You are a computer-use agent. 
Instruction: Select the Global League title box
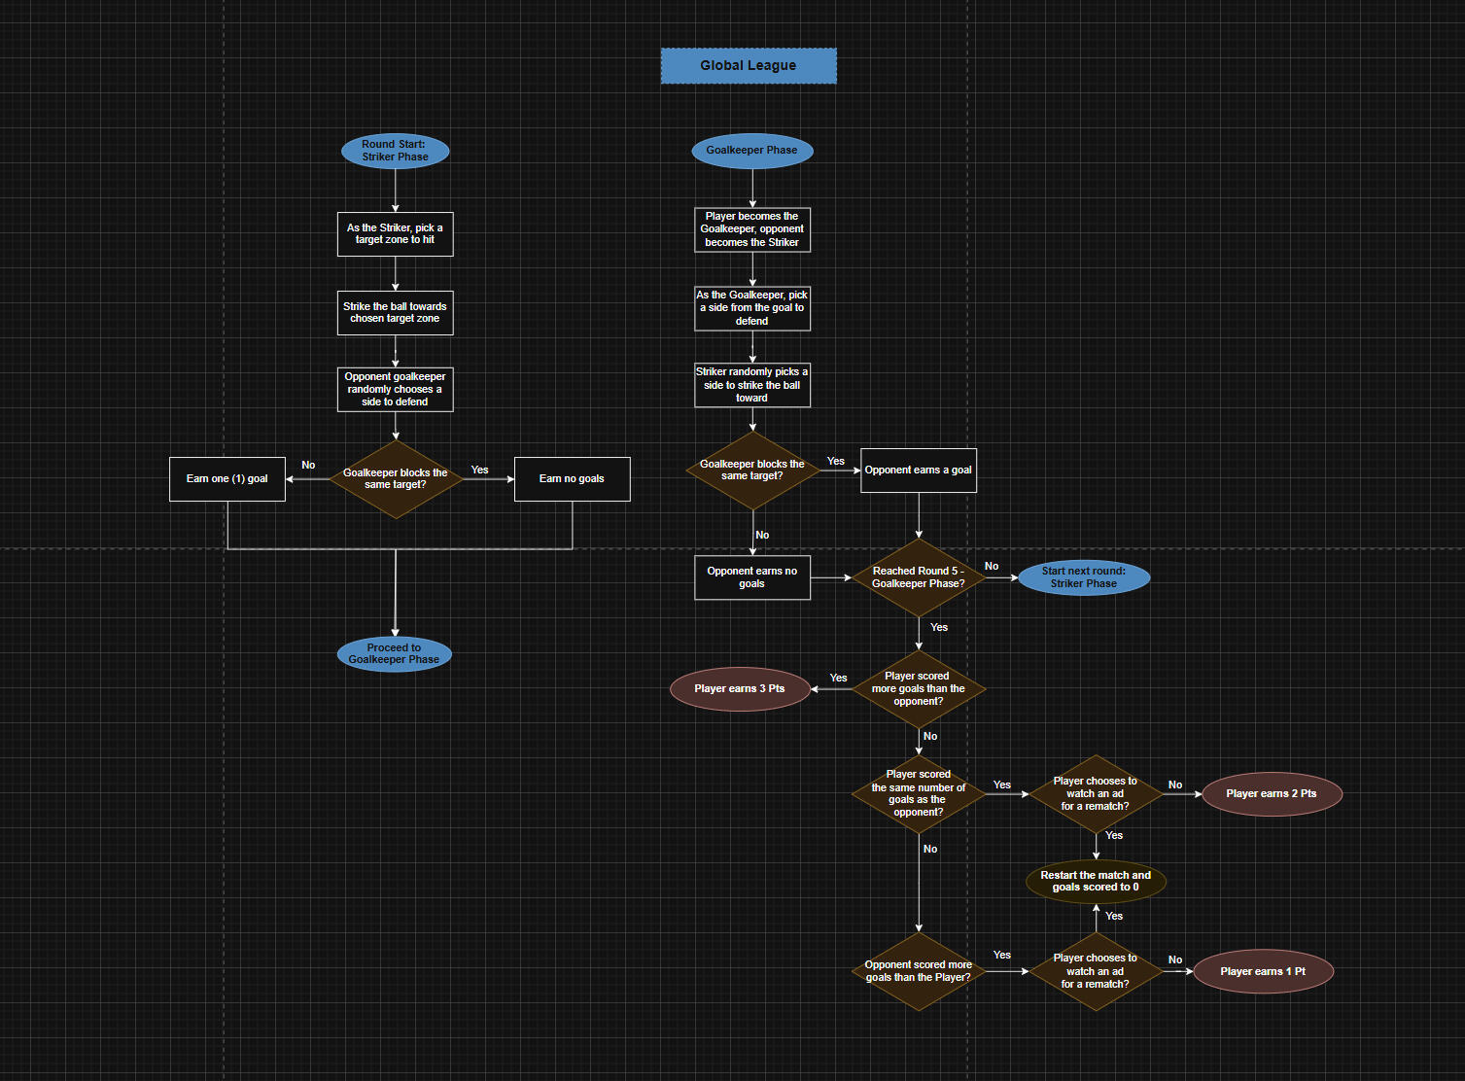coord(748,66)
